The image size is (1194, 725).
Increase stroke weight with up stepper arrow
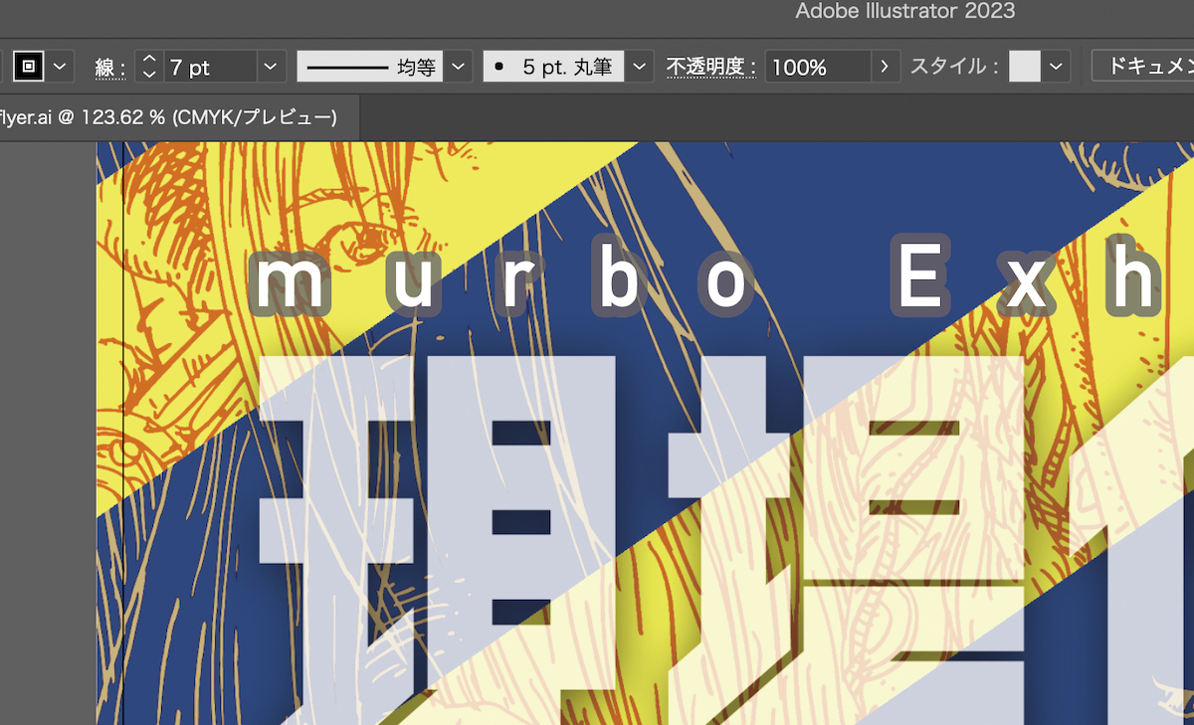[x=149, y=60]
